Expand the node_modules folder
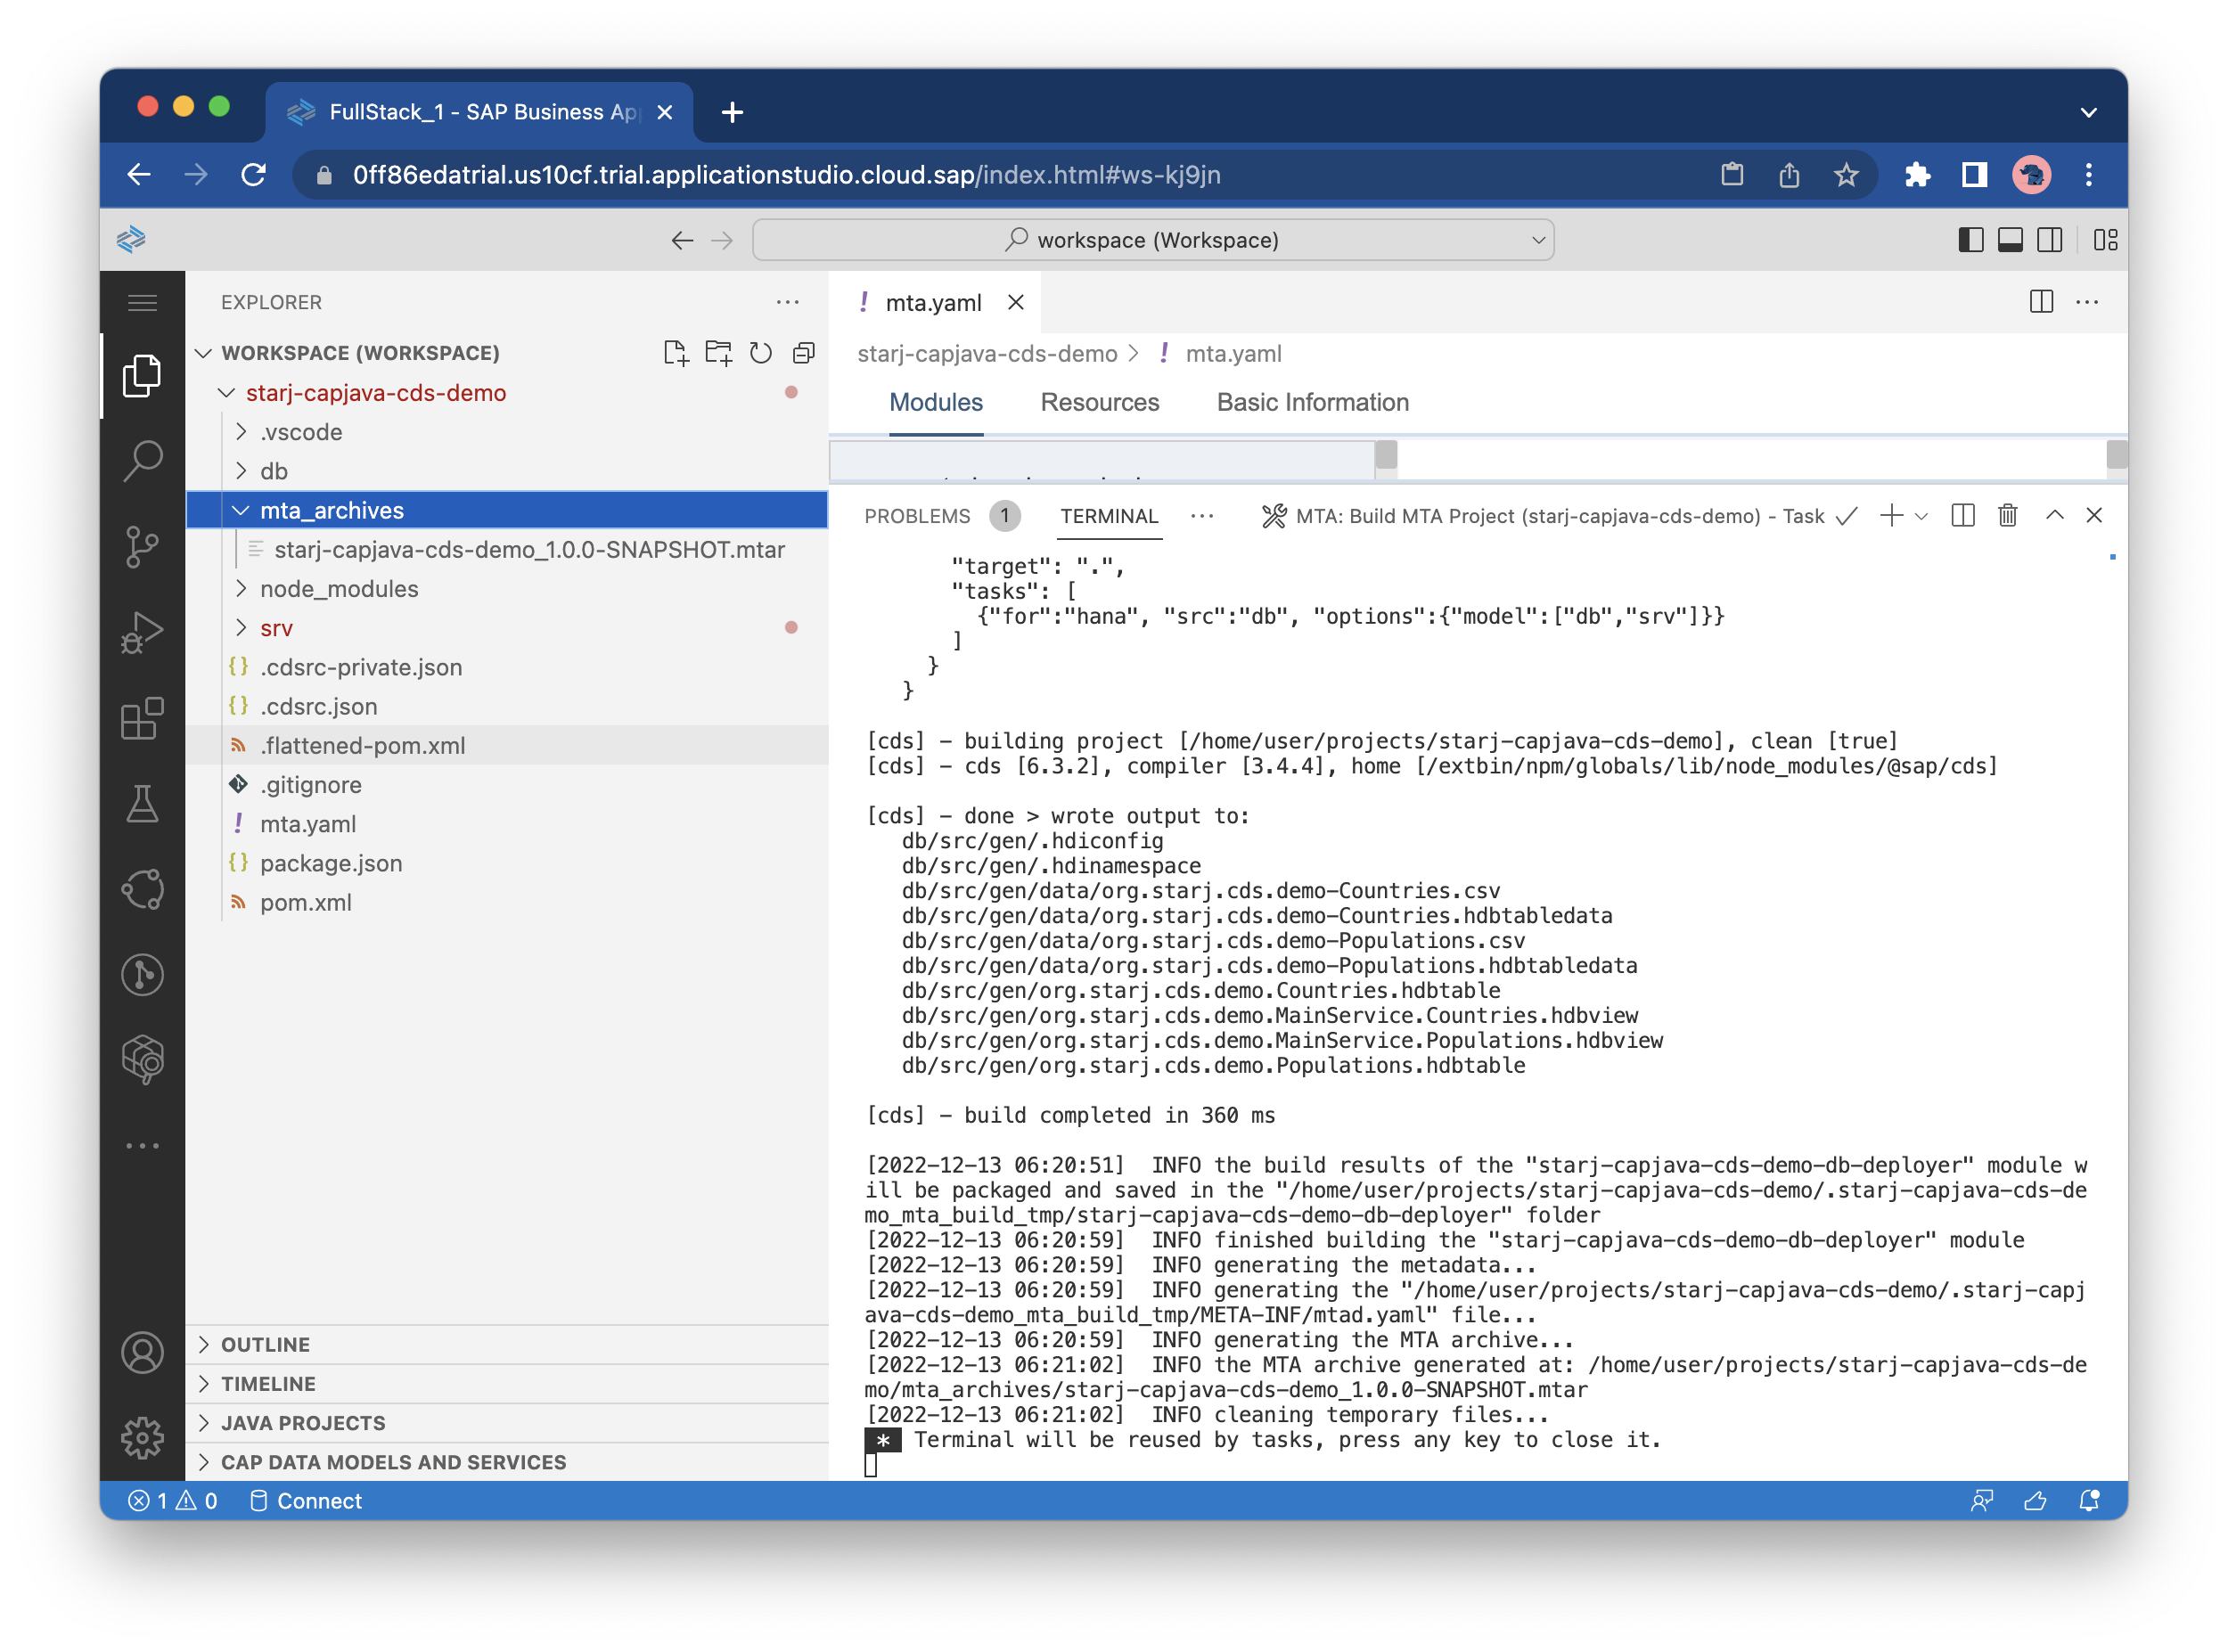Viewport: 2228px width, 1652px height. (x=338, y=589)
